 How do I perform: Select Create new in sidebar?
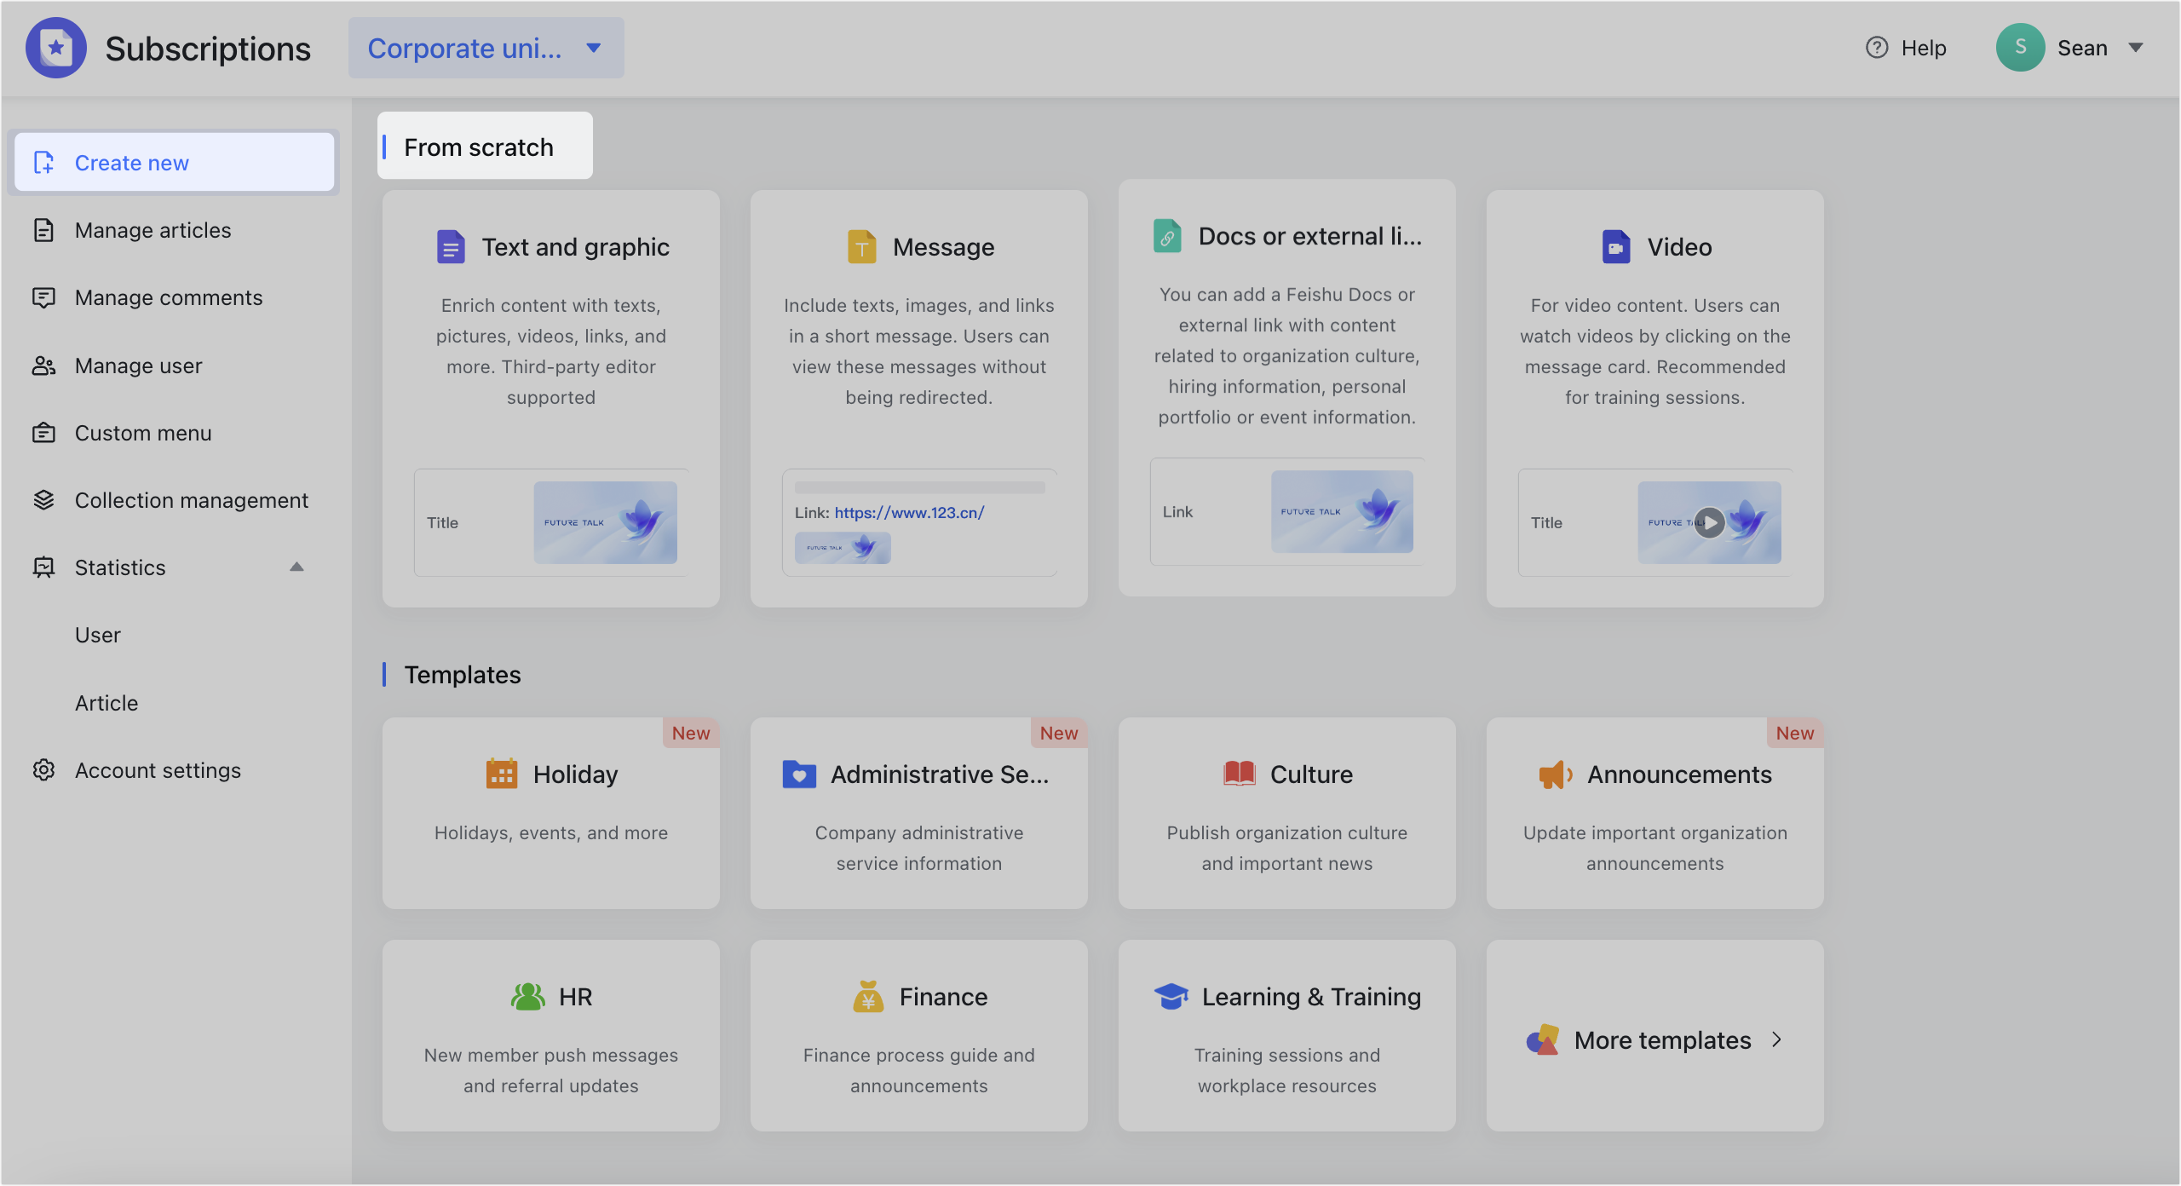pos(174,162)
